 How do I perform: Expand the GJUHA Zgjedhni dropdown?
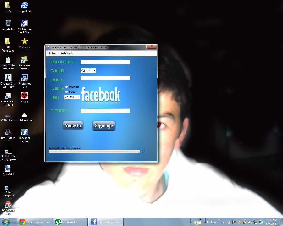[88, 70]
